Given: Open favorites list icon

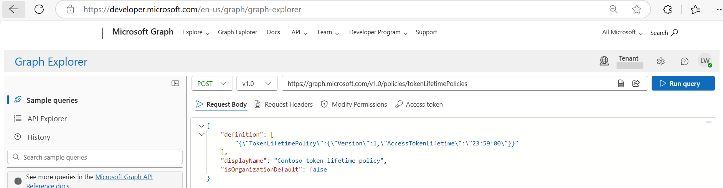Looking at the screenshot, I should click(x=695, y=9).
